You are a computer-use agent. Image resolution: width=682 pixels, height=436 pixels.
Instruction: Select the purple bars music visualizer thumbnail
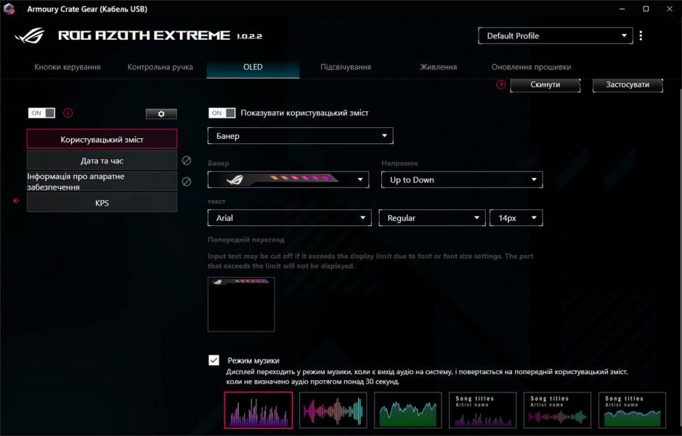pos(259,409)
